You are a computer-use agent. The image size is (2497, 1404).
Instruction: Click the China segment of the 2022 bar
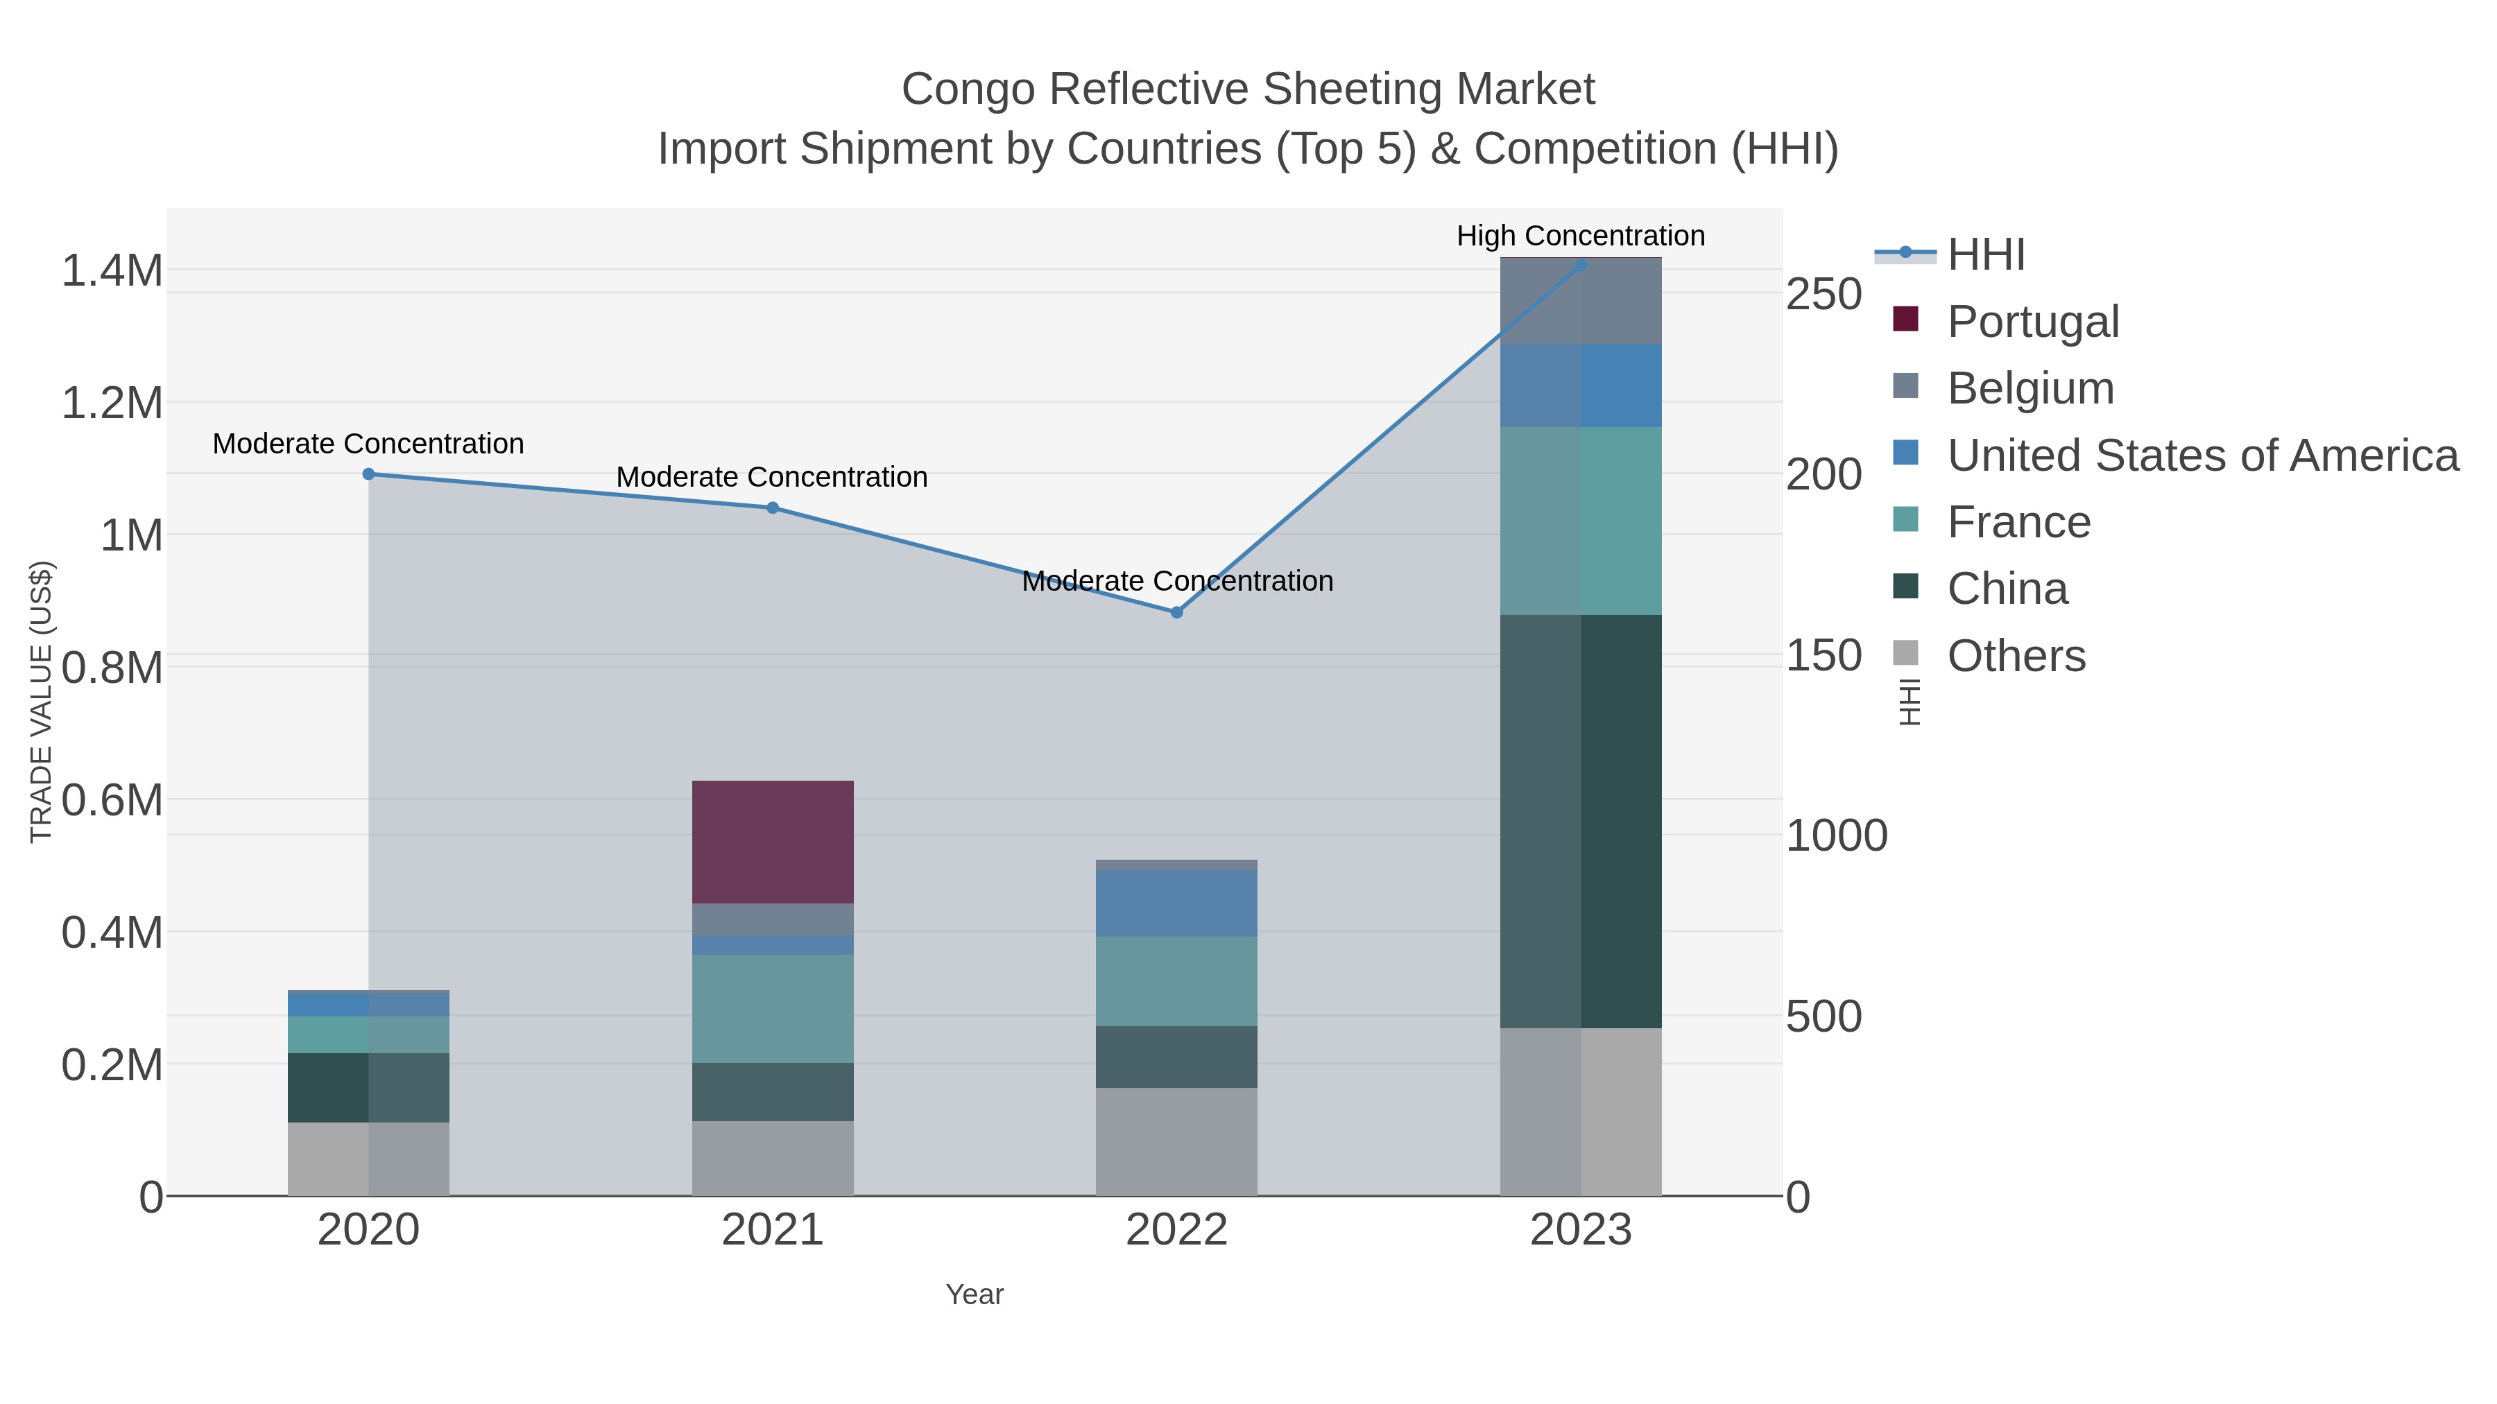coord(1177,1057)
